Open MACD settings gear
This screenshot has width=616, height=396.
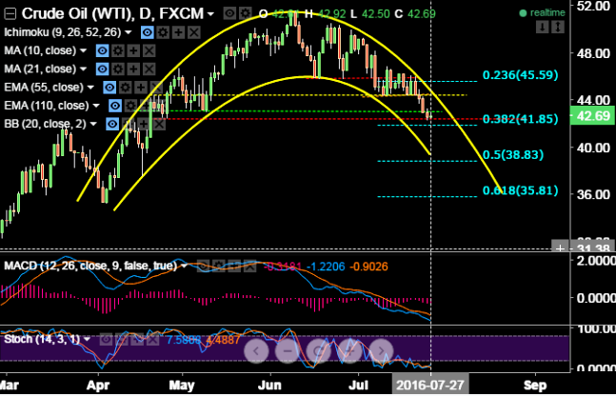pos(218,267)
